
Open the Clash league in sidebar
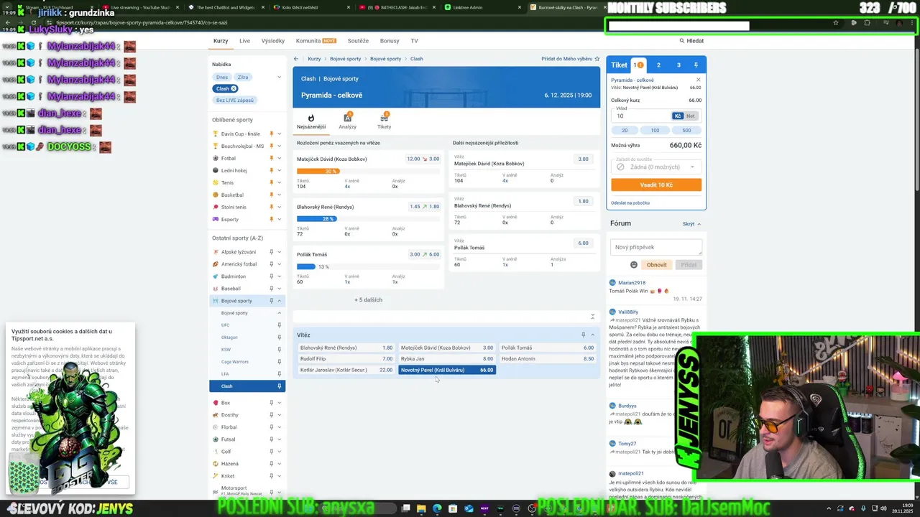pyautogui.click(x=247, y=386)
